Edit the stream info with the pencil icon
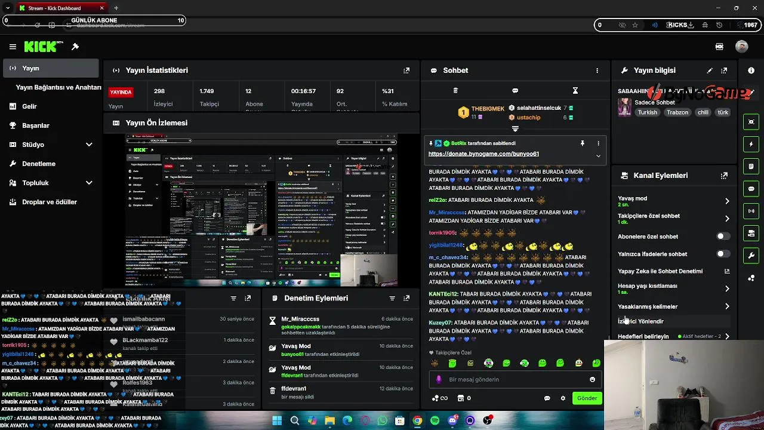The width and height of the screenshot is (764, 430). point(710,70)
